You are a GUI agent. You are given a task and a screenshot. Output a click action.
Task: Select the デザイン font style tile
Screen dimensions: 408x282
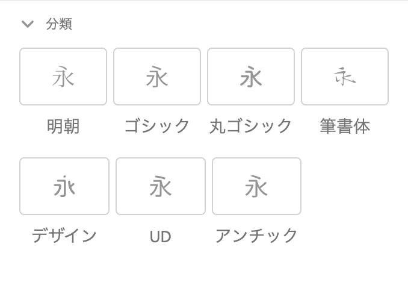64,186
